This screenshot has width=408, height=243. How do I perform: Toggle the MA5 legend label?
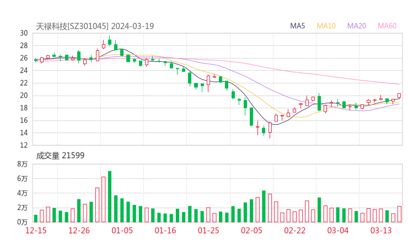pyautogui.click(x=298, y=26)
